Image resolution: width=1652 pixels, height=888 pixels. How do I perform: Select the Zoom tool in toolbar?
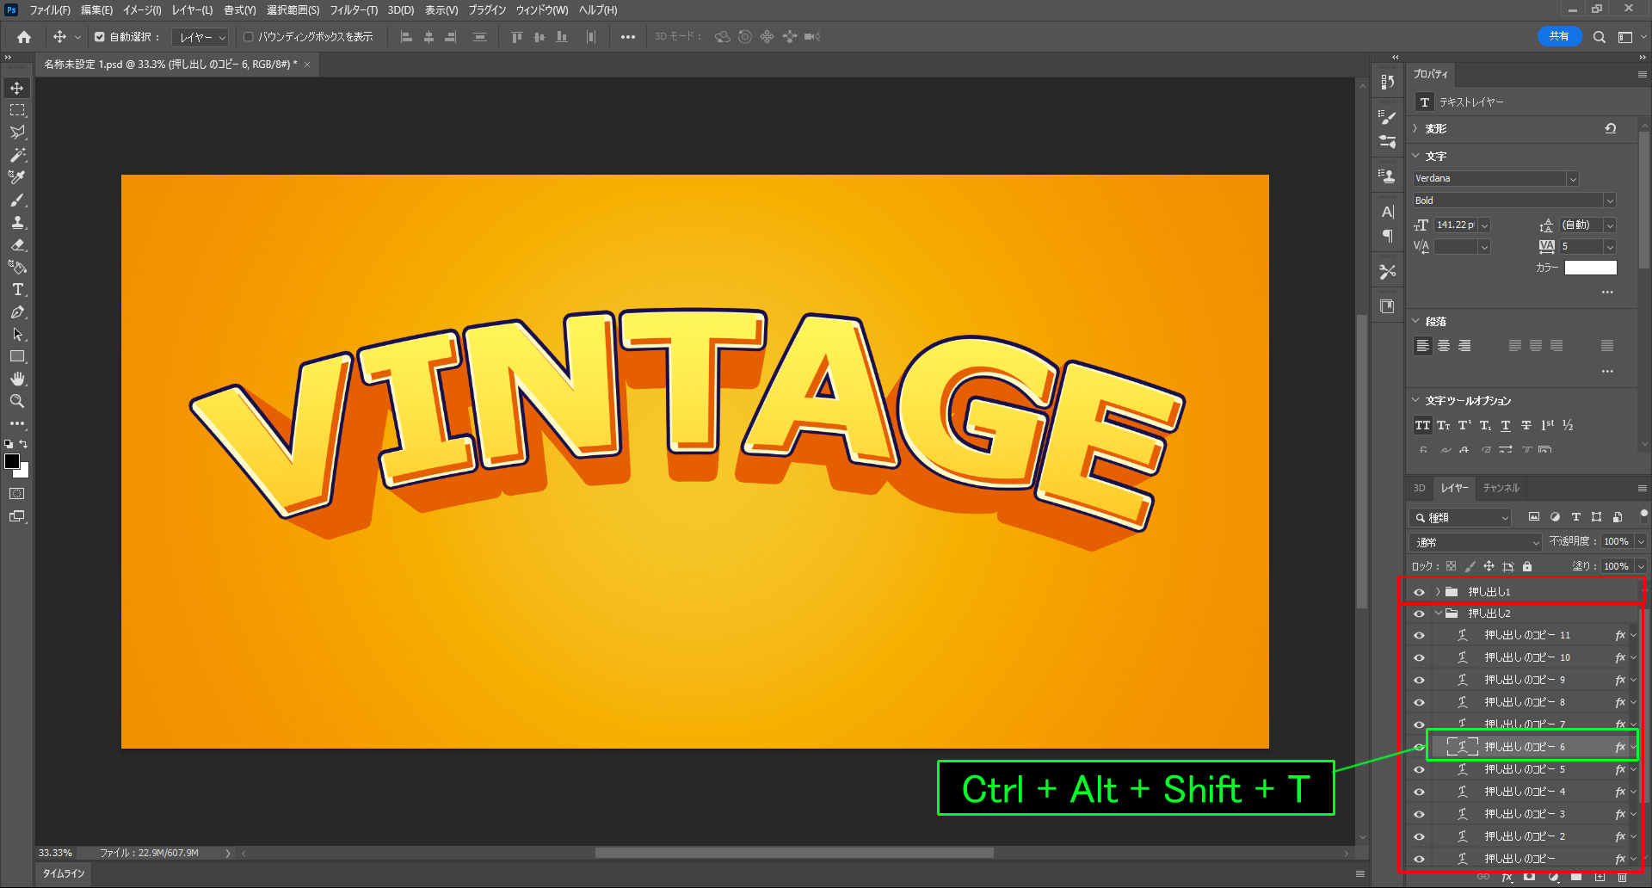[17, 401]
